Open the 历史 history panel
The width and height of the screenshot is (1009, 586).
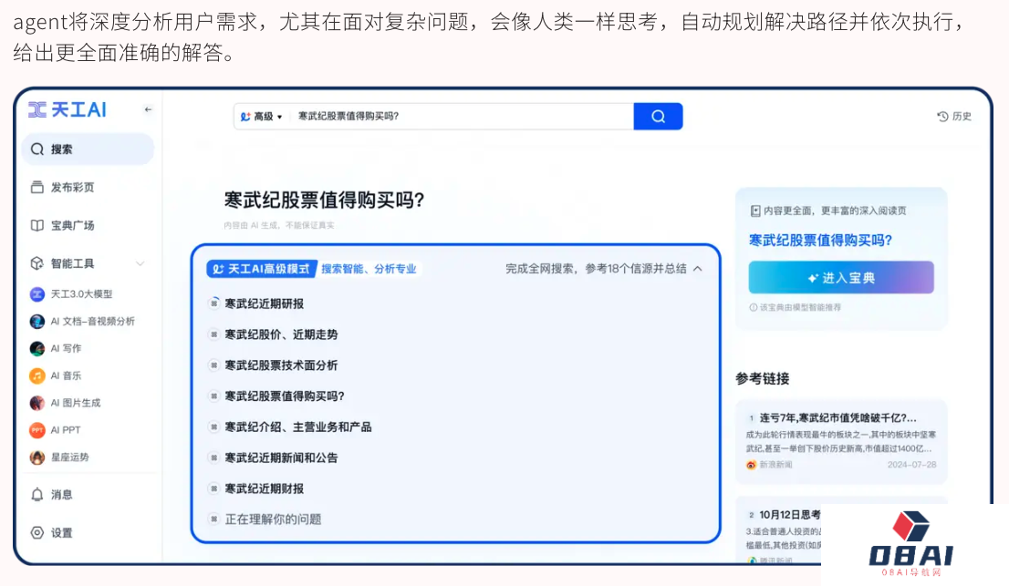coord(954,117)
